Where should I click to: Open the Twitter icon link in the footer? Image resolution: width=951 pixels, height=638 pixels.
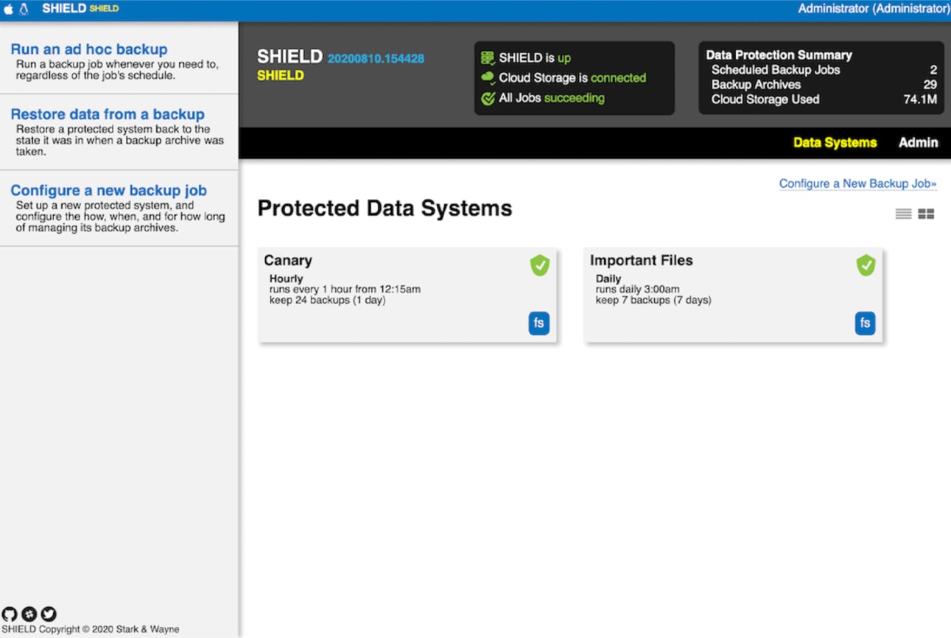(x=49, y=614)
